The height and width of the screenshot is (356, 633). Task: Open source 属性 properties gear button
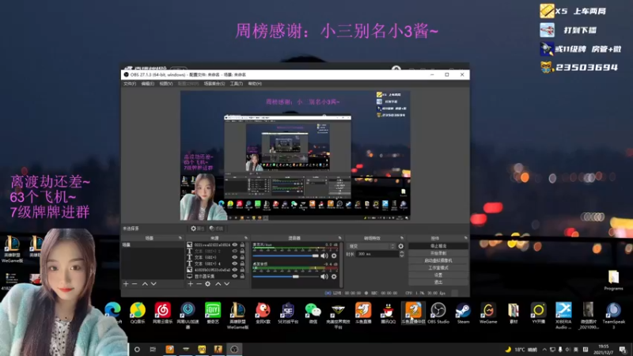(197, 229)
